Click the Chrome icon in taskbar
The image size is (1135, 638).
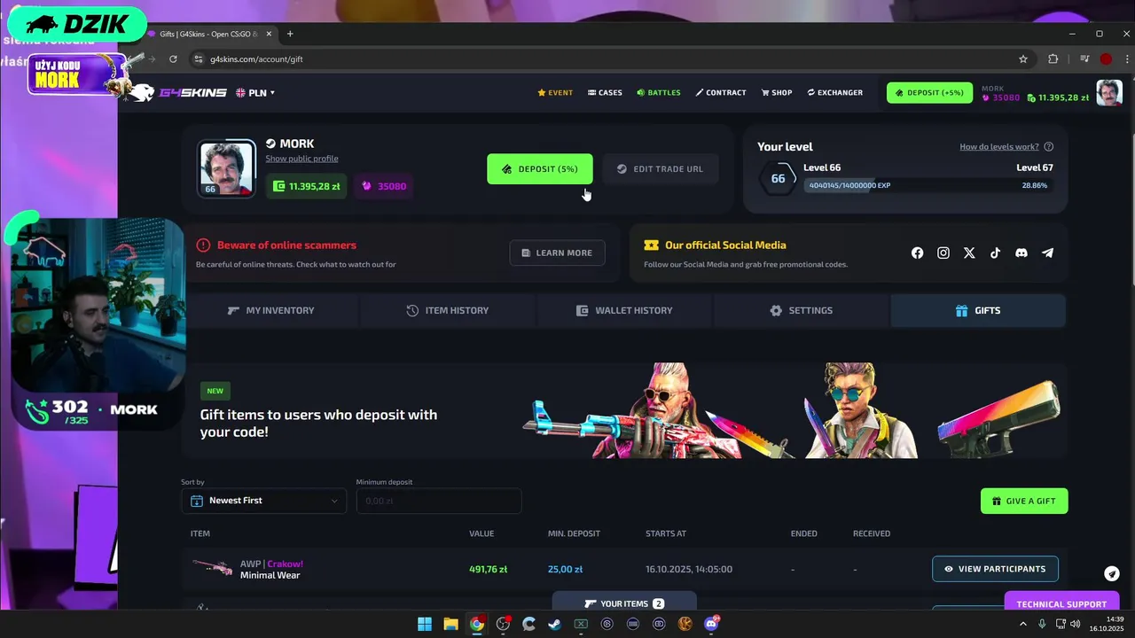point(477,624)
